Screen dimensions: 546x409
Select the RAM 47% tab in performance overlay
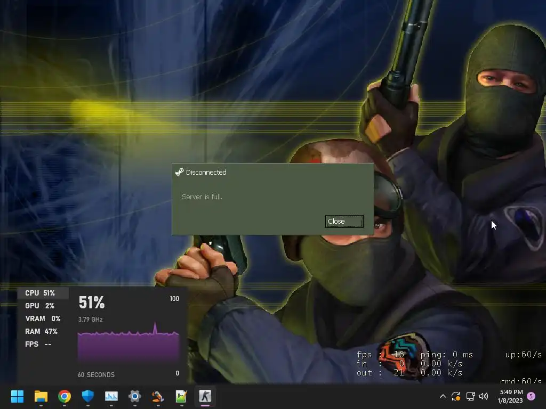tap(43, 331)
